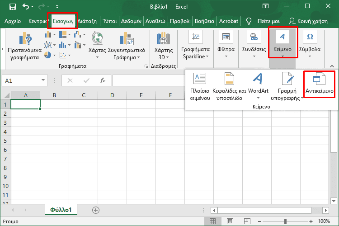Open the WordArt gallery
The height and width of the screenshot is (226, 339).
(x=258, y=87)
